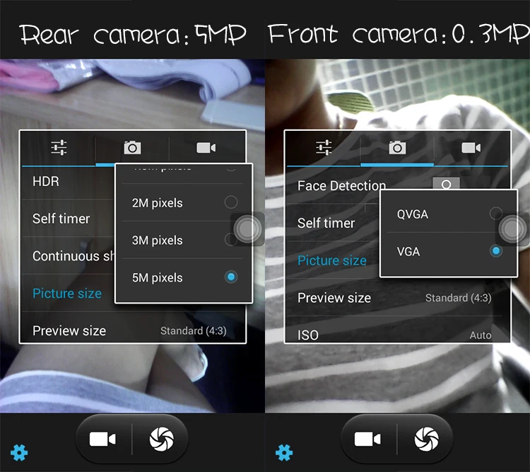Tap floating assistive button on front camera screen
The image size is (530, 472).
512,229
